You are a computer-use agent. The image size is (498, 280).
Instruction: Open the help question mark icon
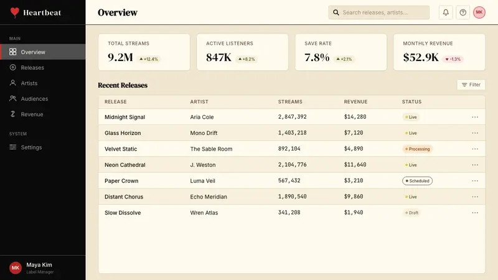(463, 12)
